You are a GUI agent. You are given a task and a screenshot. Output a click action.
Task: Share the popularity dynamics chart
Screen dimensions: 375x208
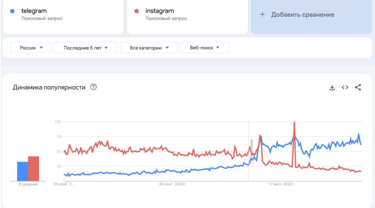[358, 88]
